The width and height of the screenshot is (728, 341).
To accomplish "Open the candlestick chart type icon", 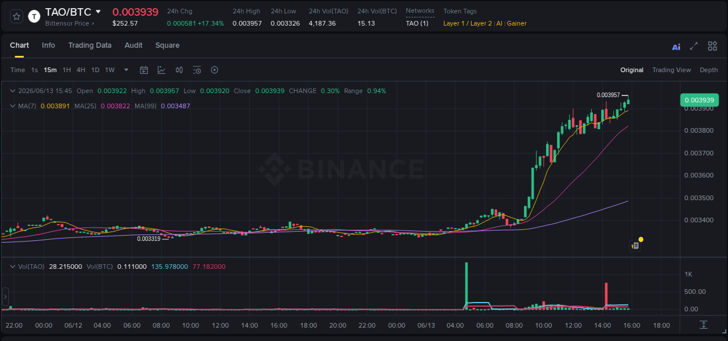I will (179, 70).
